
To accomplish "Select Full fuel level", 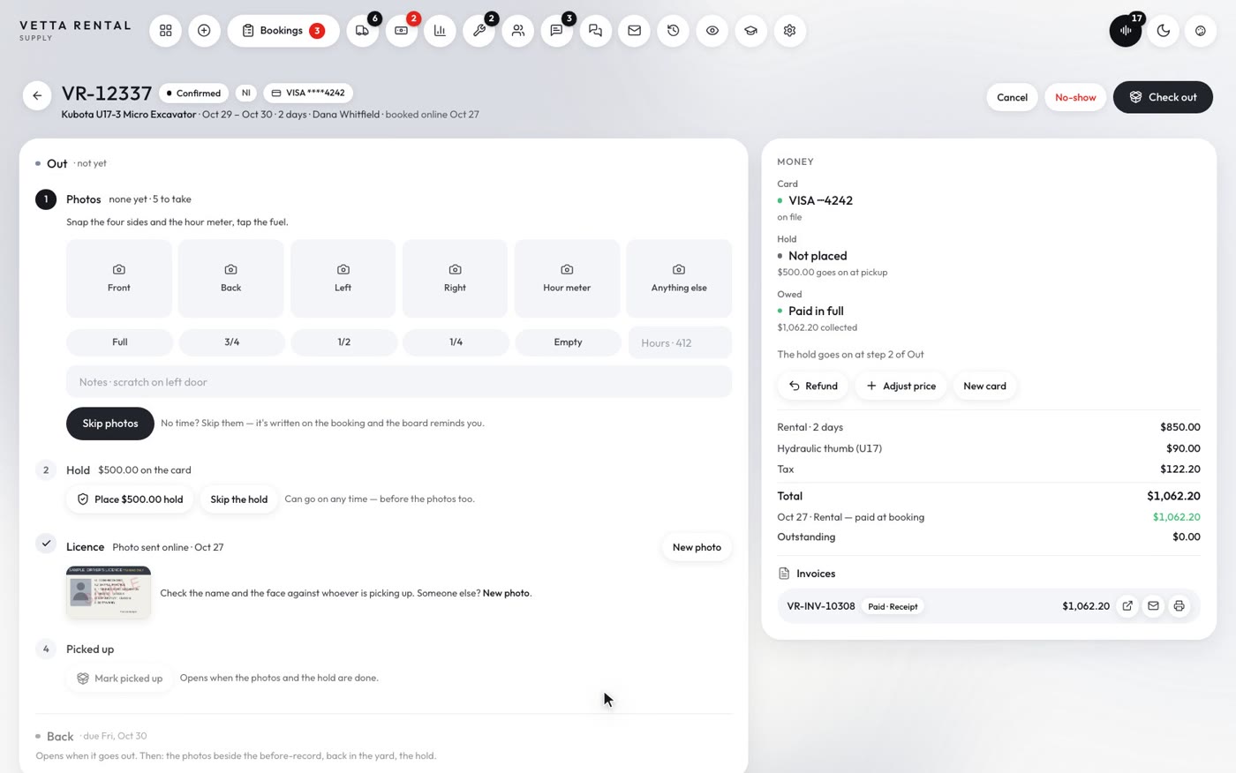I will [x=119, y=342].
